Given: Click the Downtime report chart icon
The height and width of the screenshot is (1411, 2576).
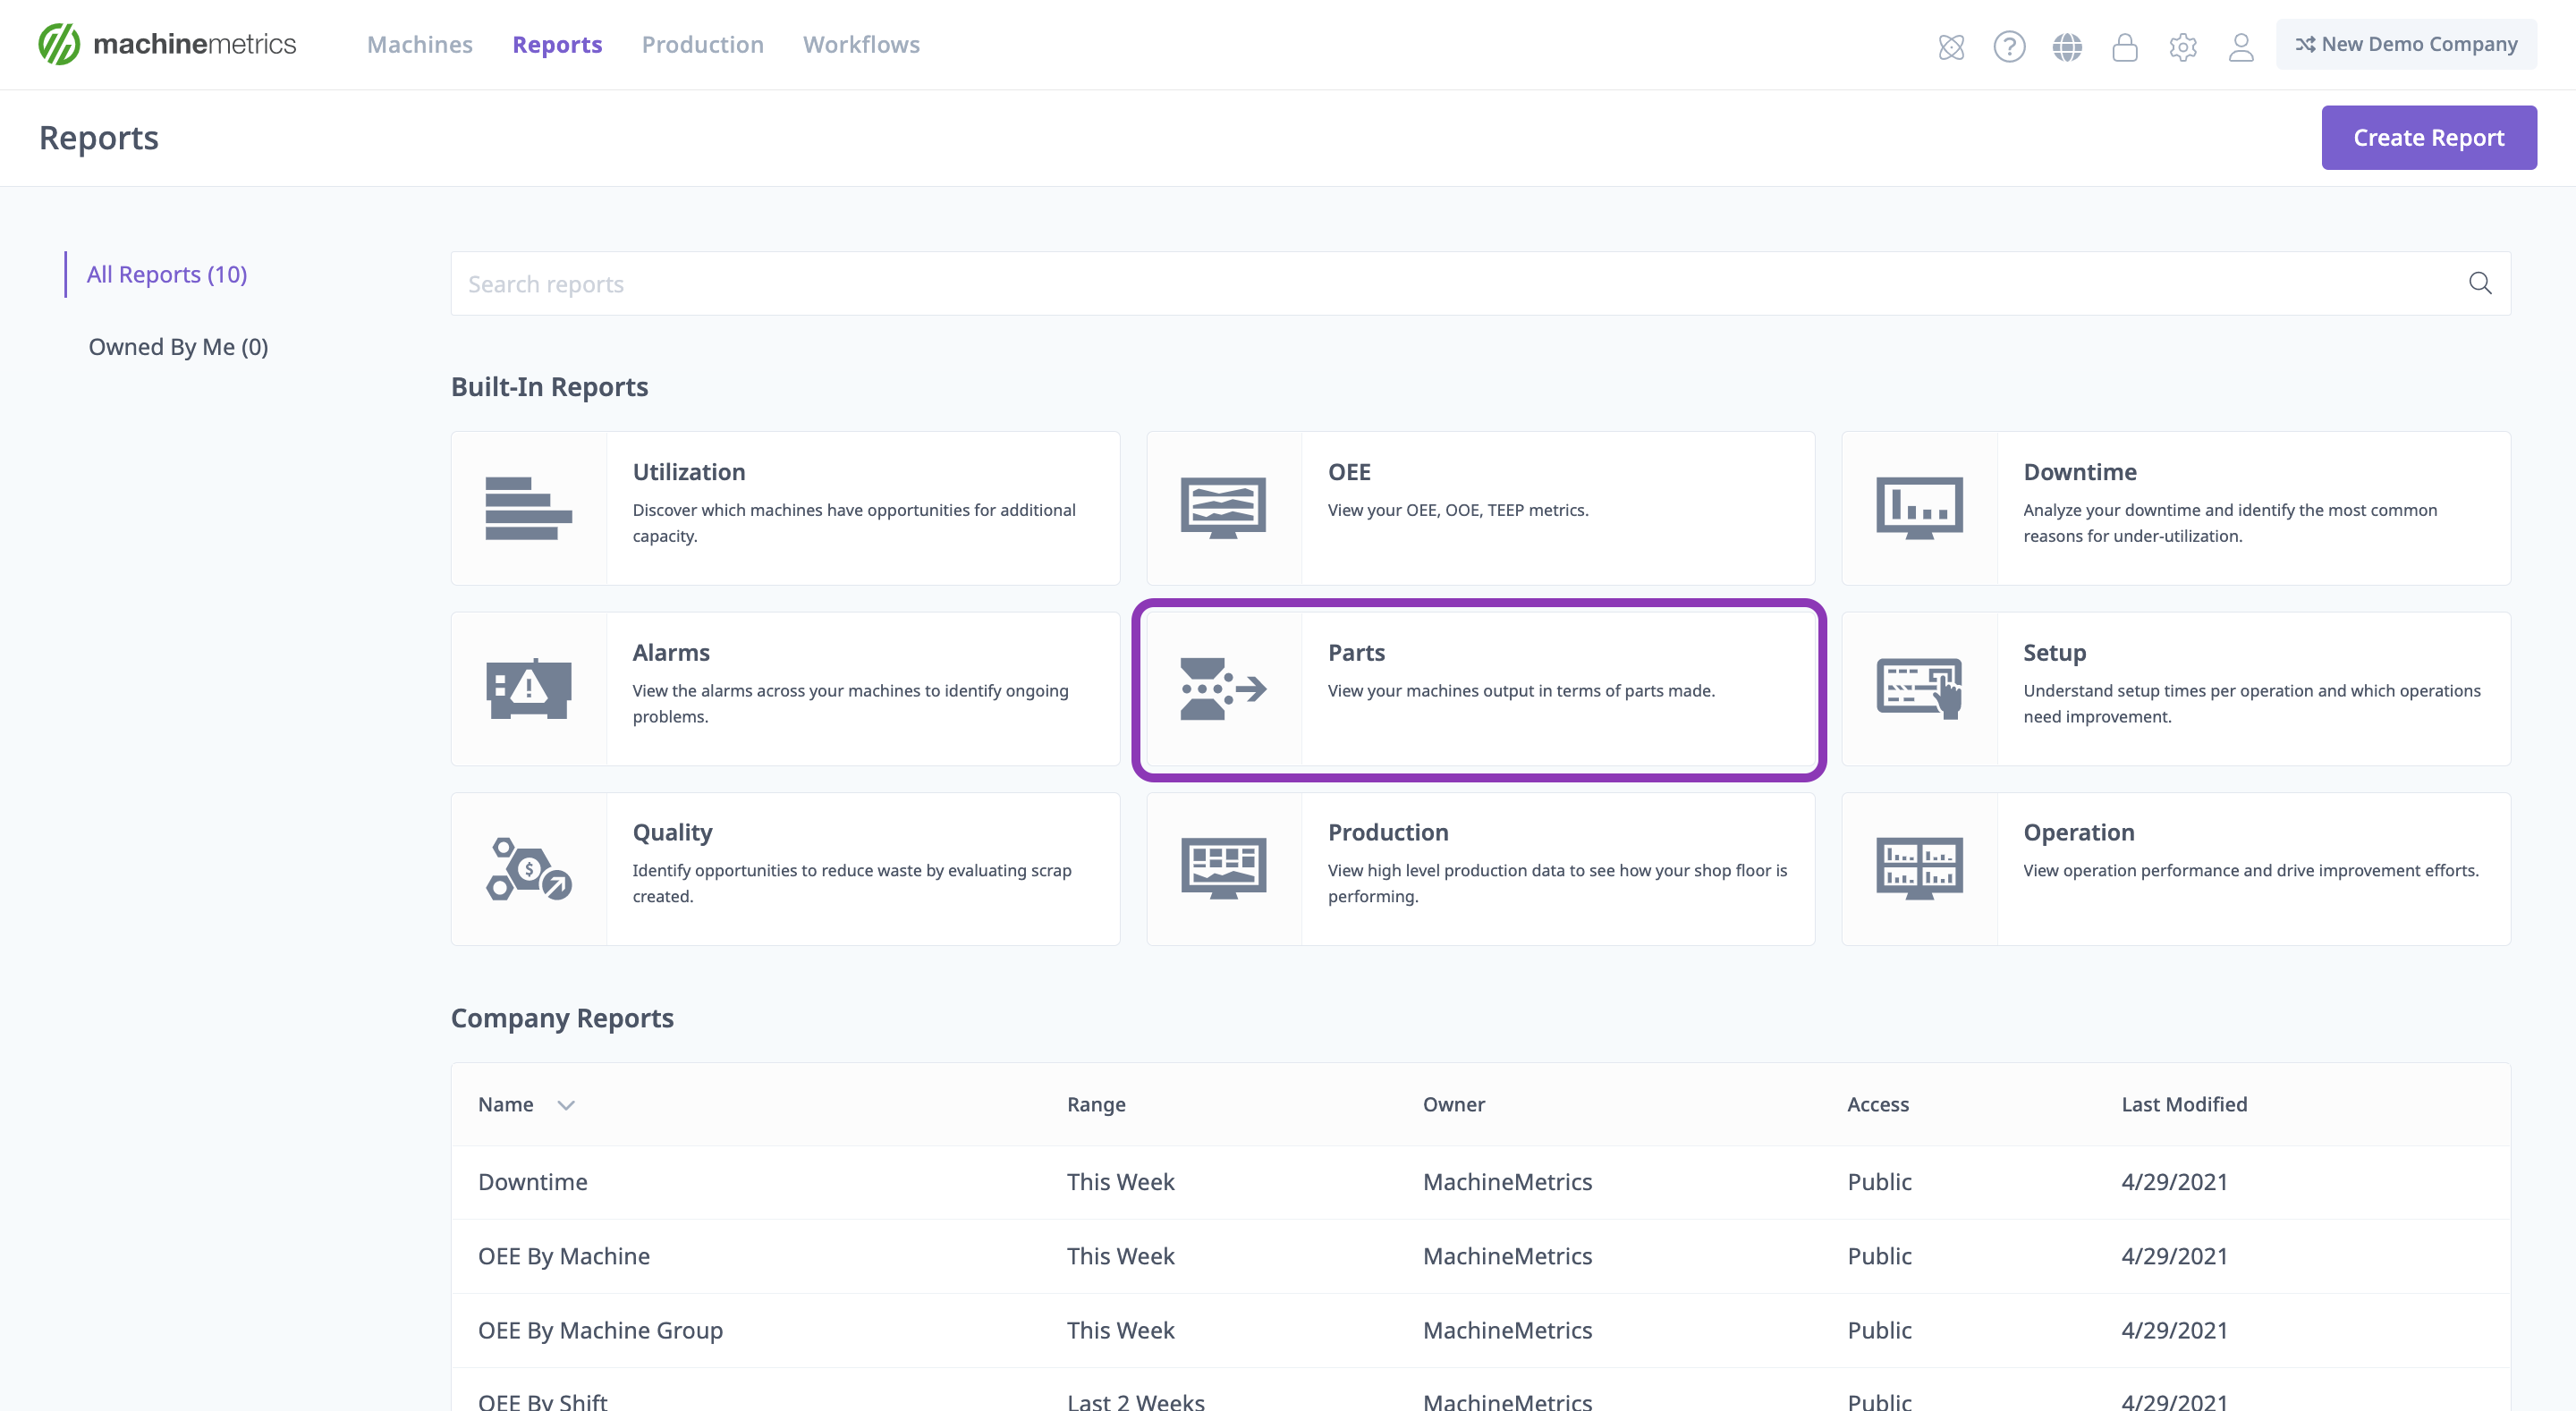Looking at the screenshot, I should [1919, 508].
